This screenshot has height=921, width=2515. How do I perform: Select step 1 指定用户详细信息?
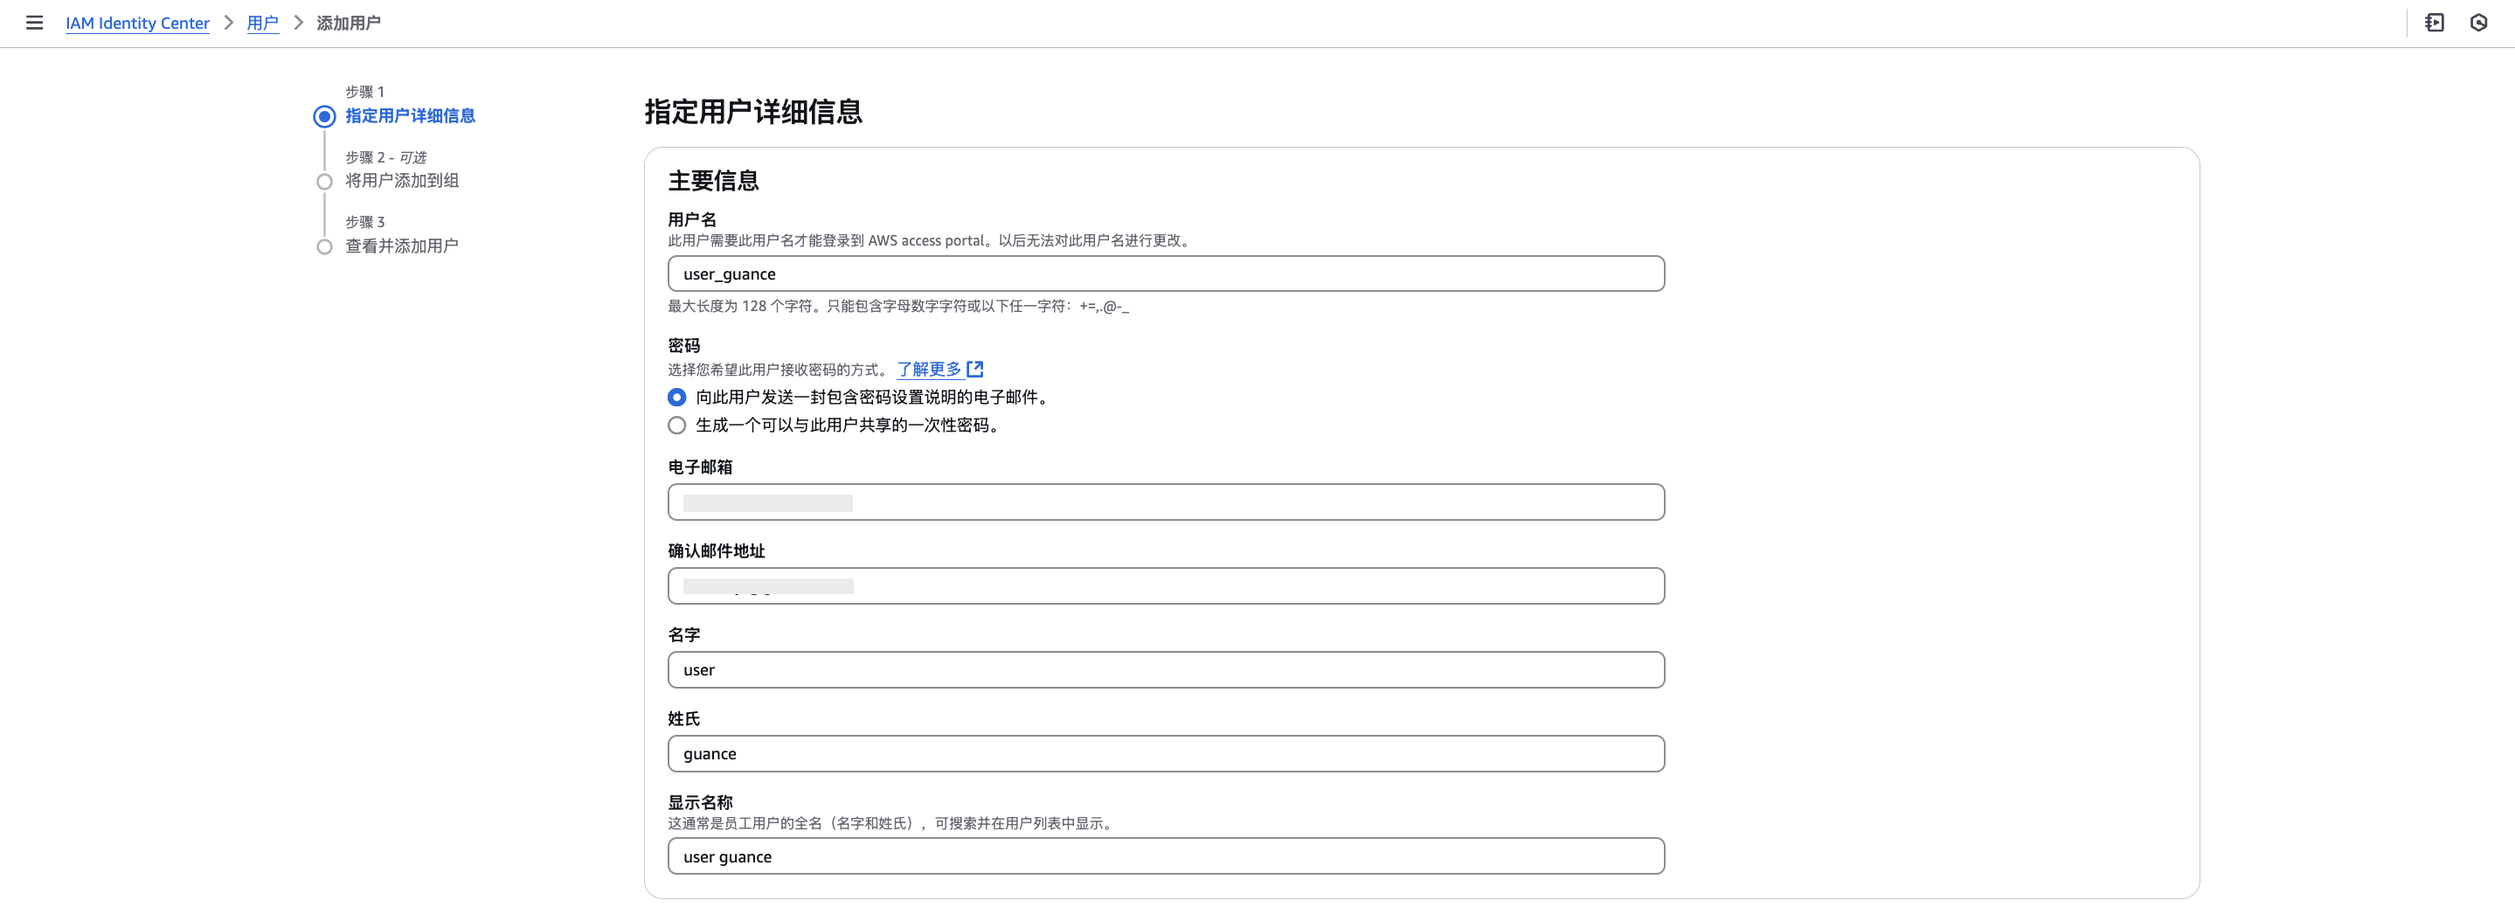pos(410,116)
